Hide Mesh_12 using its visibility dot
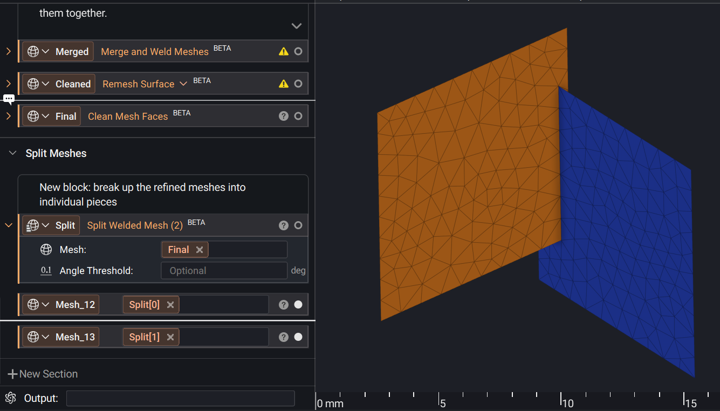Image resolution: width=720 pixels, height=411 pixels. coord(298,305)
